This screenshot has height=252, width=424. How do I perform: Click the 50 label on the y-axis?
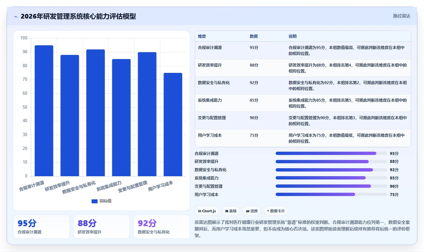tap(25, 107)
